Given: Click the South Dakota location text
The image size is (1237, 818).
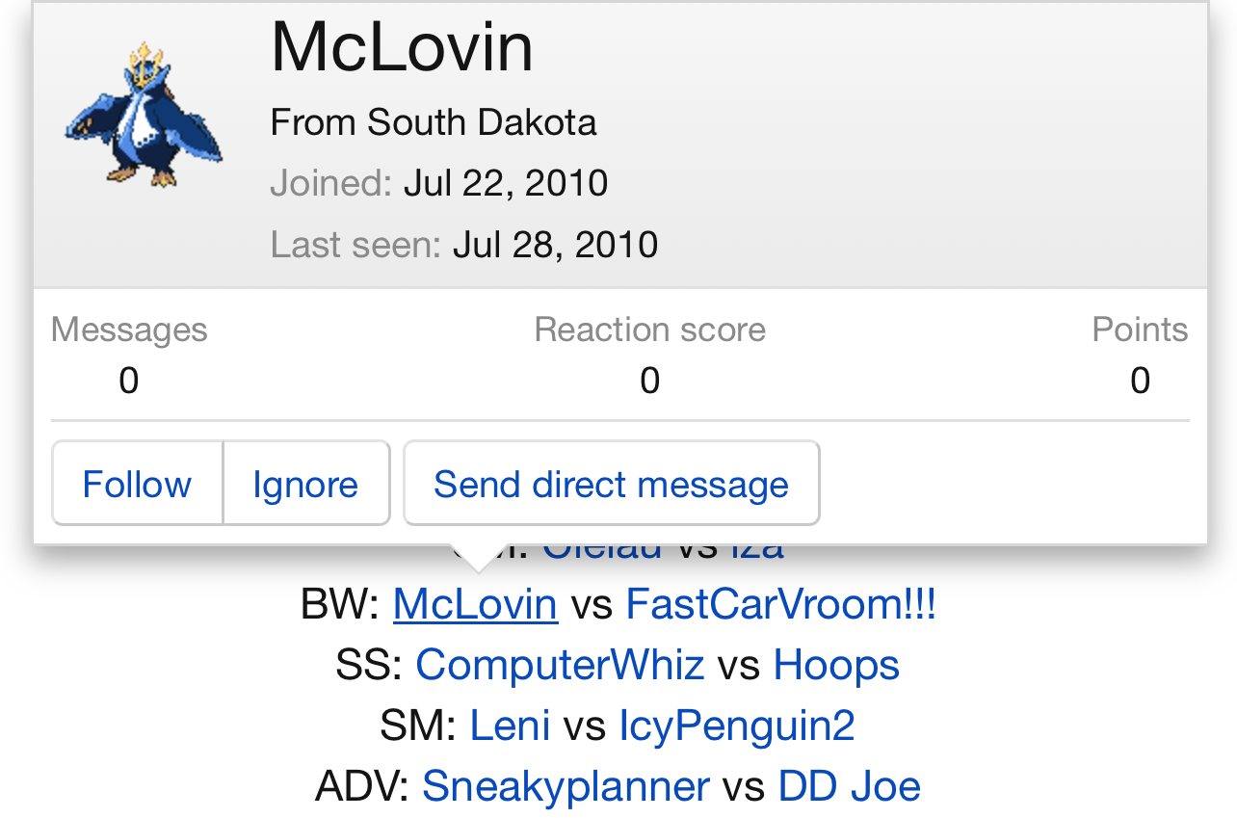Looking at the screenshot, I should (482, 123).
